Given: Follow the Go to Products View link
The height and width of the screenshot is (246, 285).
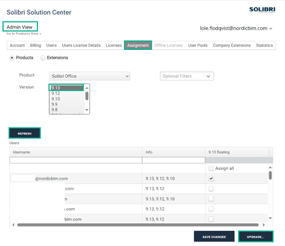Looking at the screenshot, I should click(24, 34).
